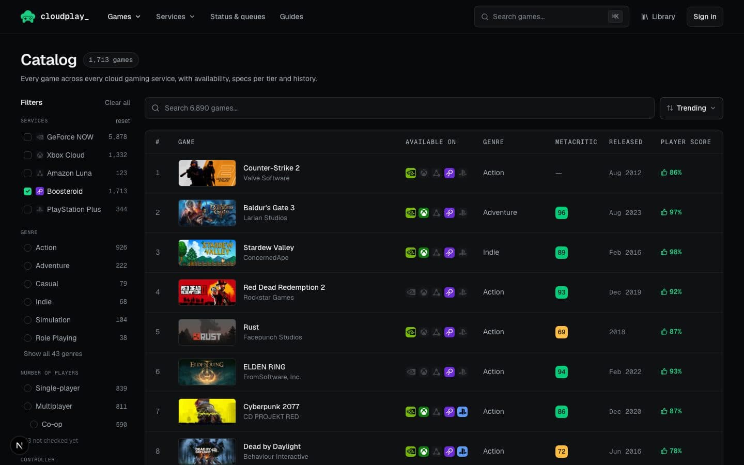The width and height of the screenshot is (744, 465).
Task: Click the Sign in button
Action: [x=705, y=17]
